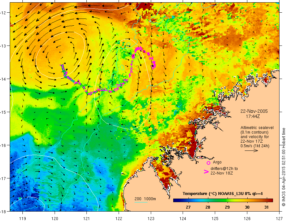Click the magenta drifters arrowhead symbol in legend

click(206, 172)
